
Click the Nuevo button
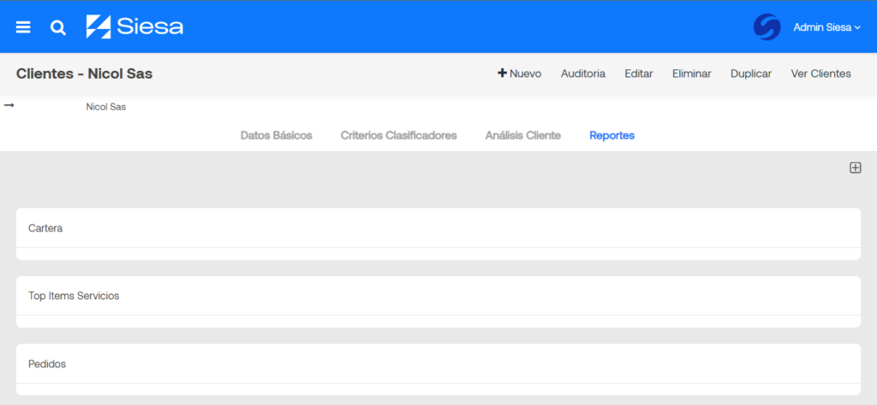pos(520,73)
